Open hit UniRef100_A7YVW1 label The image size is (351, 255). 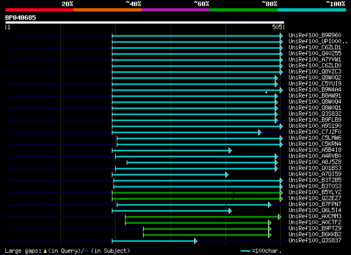[315, 59]
